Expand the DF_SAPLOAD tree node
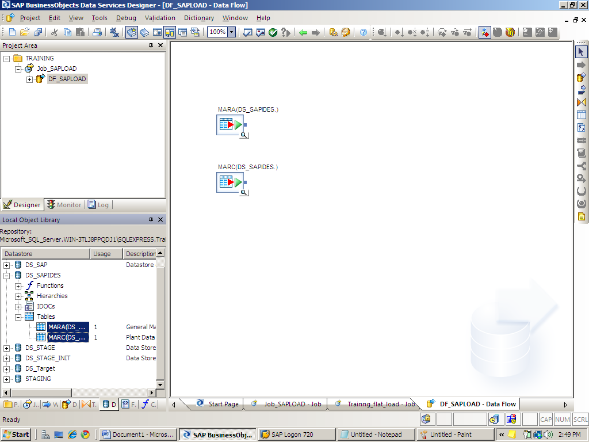This screenshot has height=442, width=589. [x=29, y=79]
